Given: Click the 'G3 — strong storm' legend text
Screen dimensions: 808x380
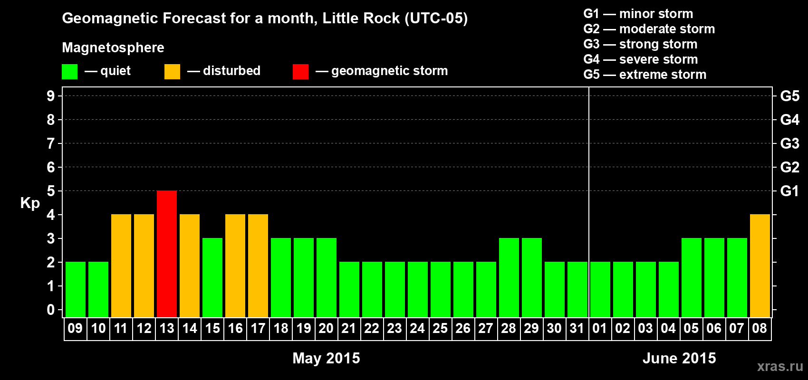Looking at the screenshot, I should 641,44.
